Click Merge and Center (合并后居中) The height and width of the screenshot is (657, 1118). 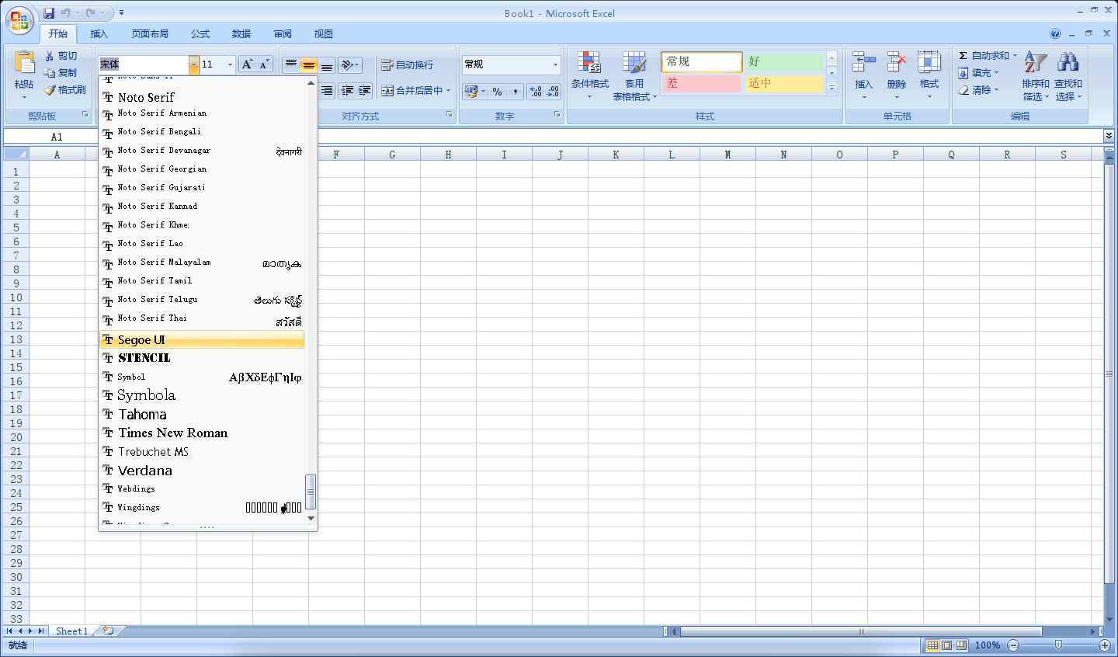(411, 91)
